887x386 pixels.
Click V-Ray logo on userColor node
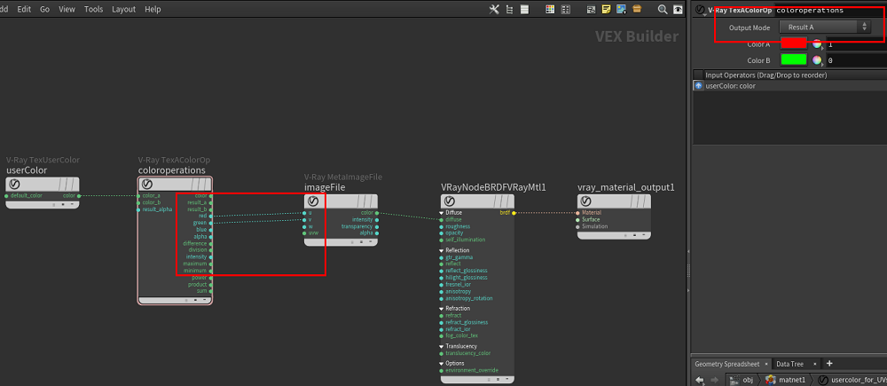tap(15, 184)
